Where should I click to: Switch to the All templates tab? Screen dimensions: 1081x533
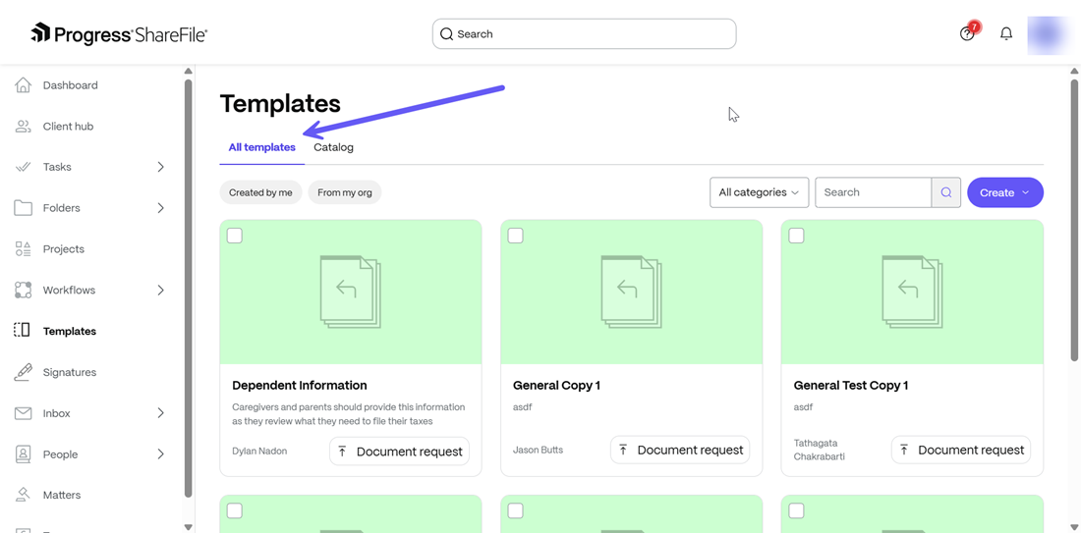pos(262,147)
